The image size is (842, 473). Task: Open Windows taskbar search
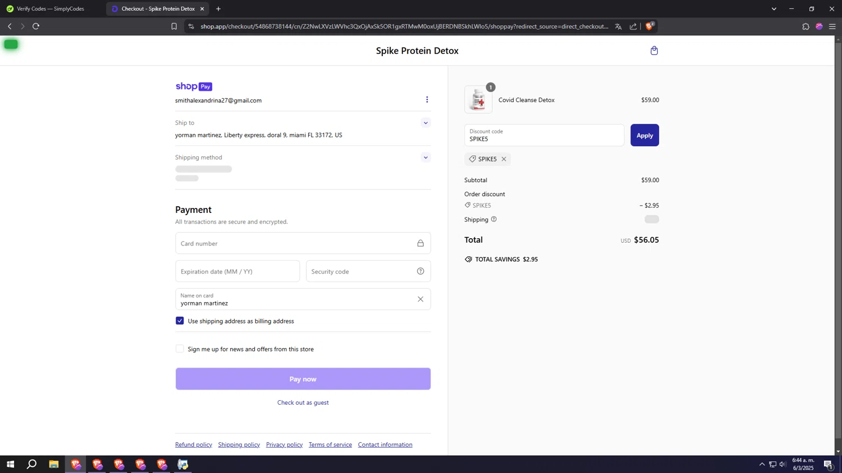32,464
